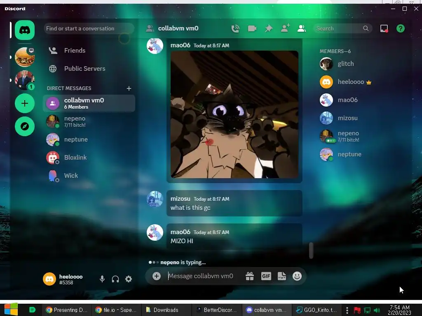The width and height of the screenshot is (422, 316).
Task: Open BetterDiscord taskbar item
Action: pos(216,310)
